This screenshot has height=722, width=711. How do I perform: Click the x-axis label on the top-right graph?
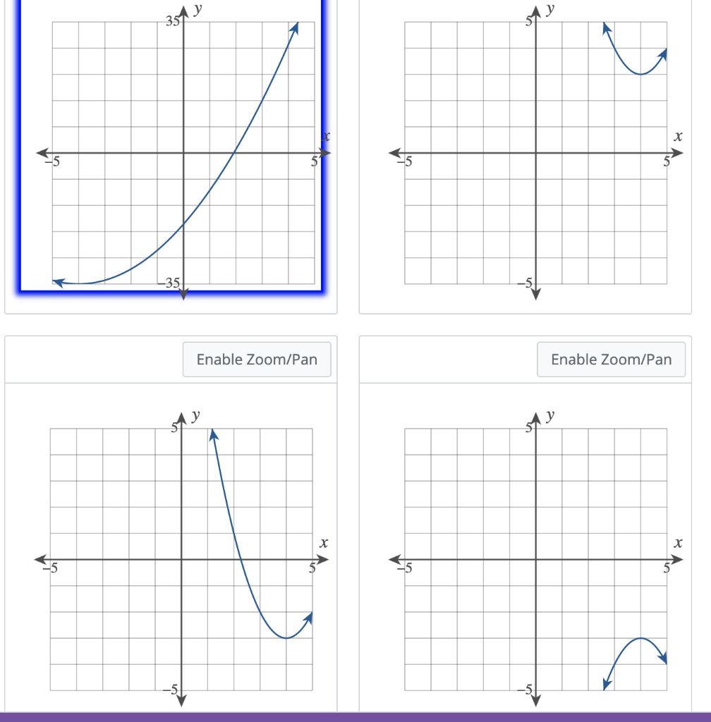coord(679,135)
